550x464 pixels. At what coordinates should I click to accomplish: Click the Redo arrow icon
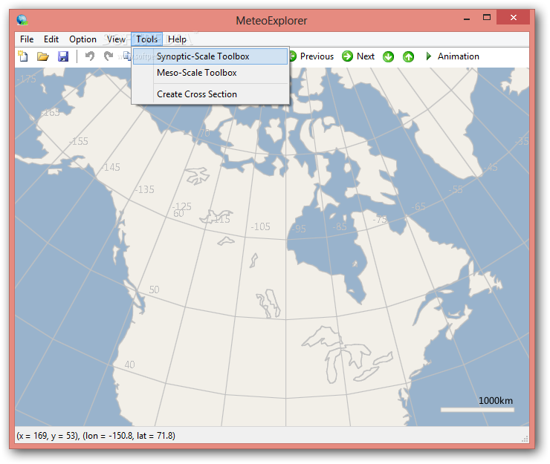click(109, 56)
